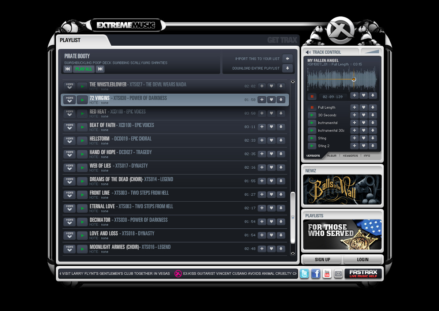Click import this to your list arrow
The height and width of the screenshot is (311, 439).
(288, 59)
